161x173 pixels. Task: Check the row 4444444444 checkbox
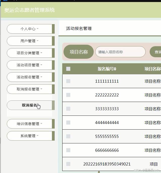(x=68, y=123)
